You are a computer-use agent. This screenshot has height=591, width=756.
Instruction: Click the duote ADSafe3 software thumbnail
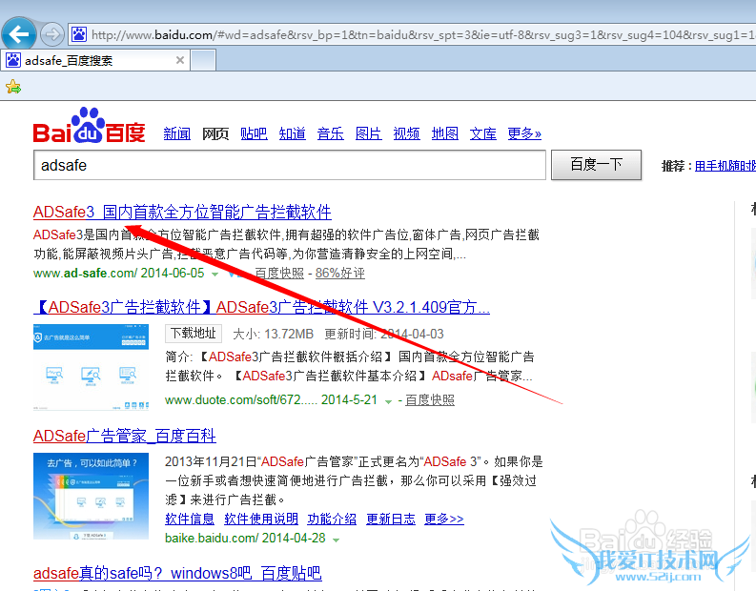click(x=92, y=367)
